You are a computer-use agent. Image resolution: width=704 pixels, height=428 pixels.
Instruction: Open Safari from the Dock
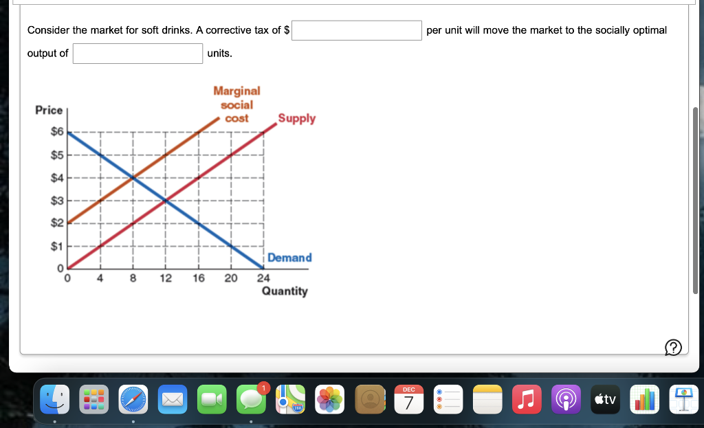pos(133,399)
